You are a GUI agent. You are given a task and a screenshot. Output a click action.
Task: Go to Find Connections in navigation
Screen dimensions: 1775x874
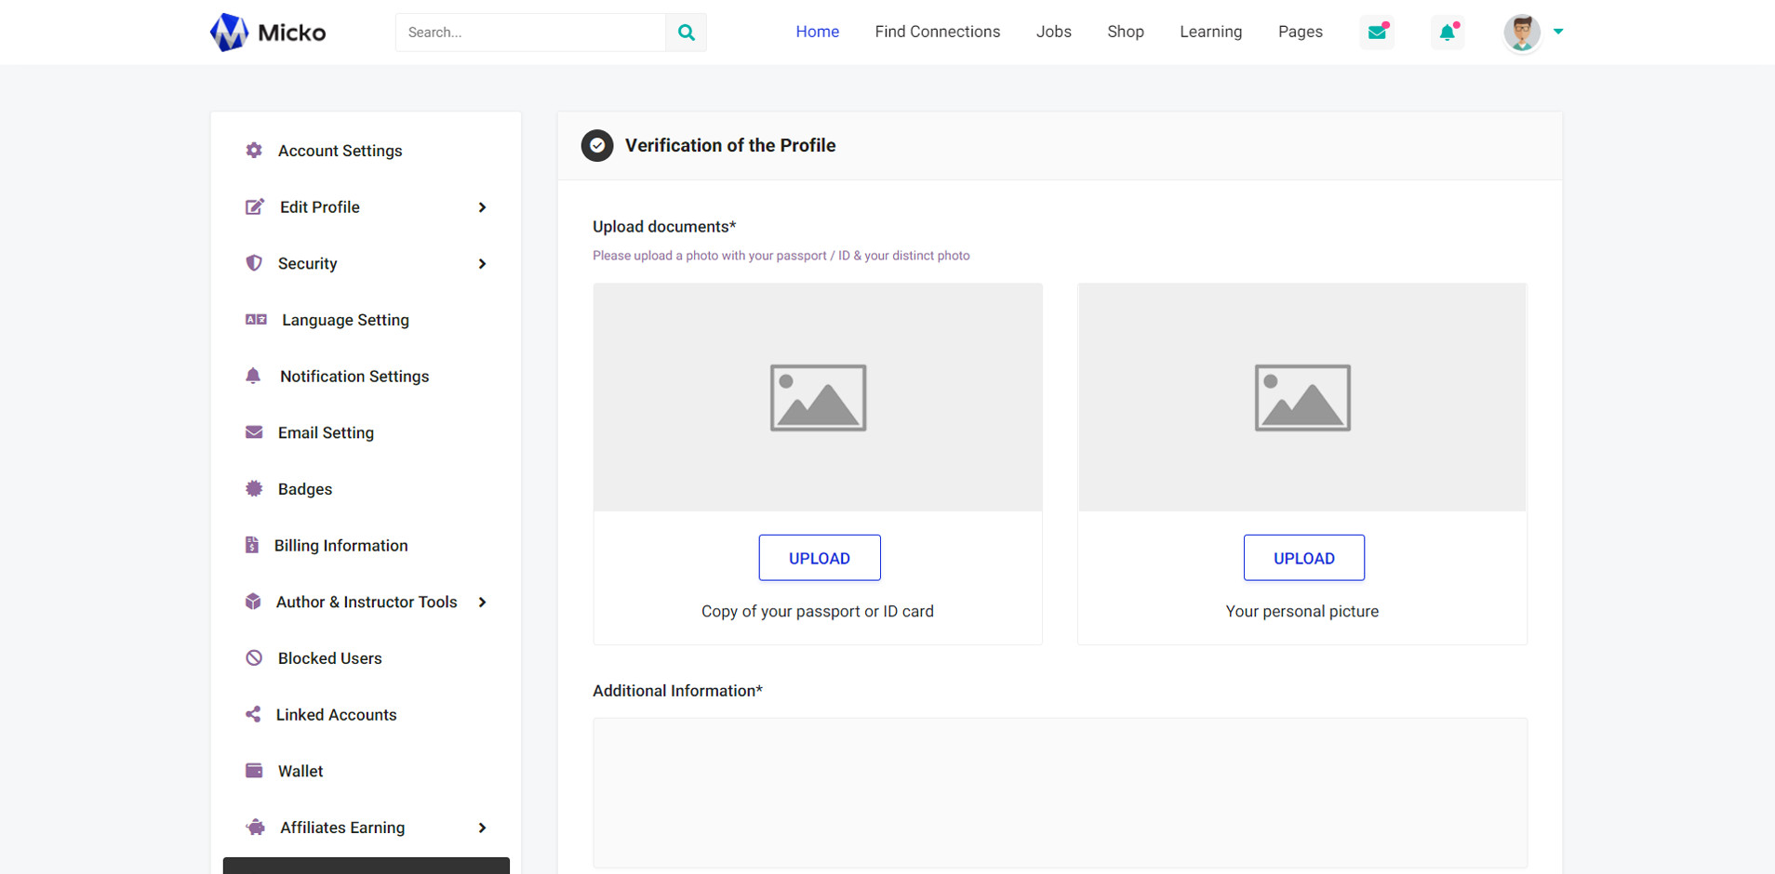(x=937, y=32)
